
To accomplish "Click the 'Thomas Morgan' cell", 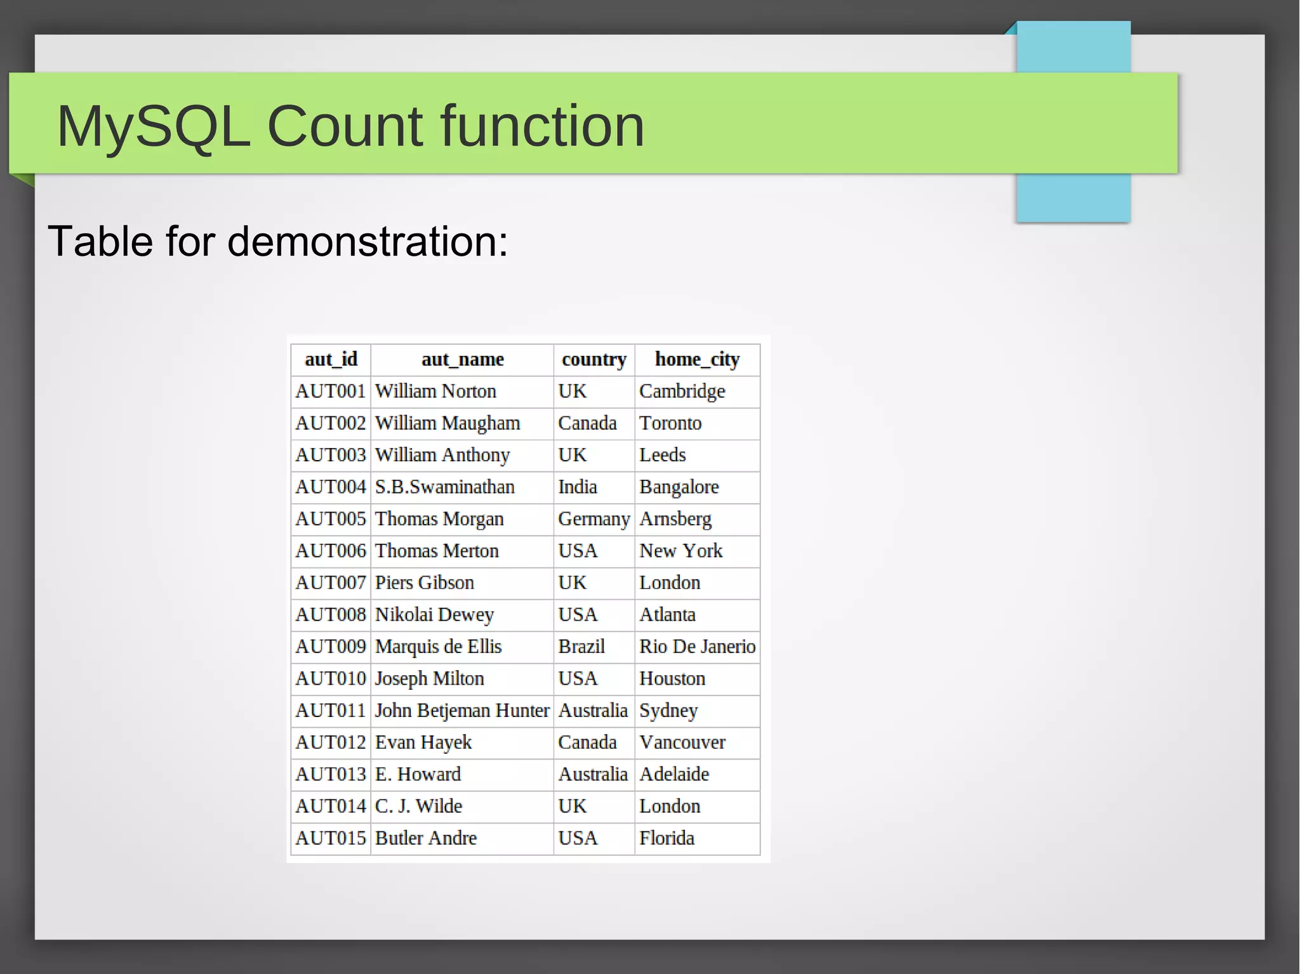I will tap(462, 519).
